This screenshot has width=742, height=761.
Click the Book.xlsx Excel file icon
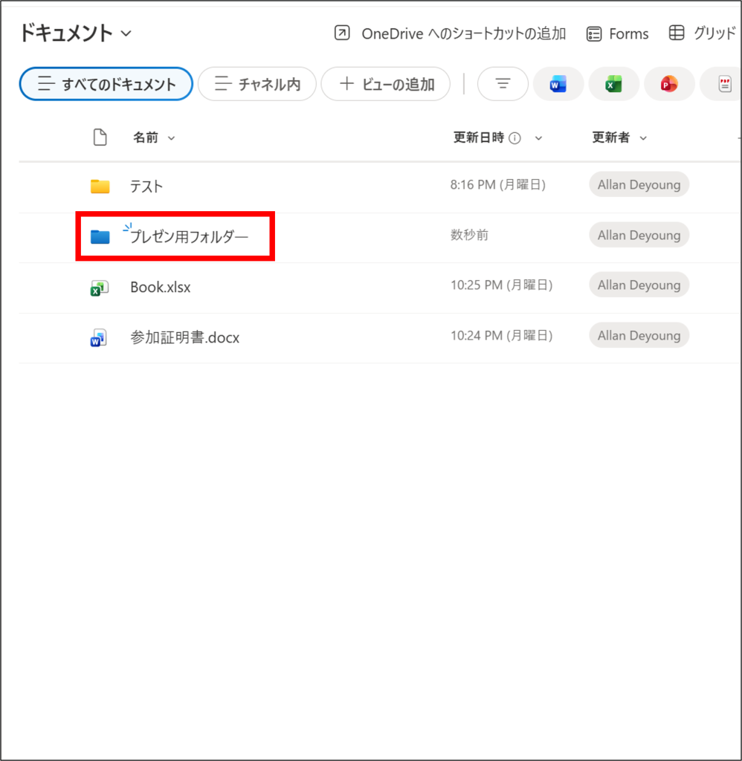click(x=100, y=288)
